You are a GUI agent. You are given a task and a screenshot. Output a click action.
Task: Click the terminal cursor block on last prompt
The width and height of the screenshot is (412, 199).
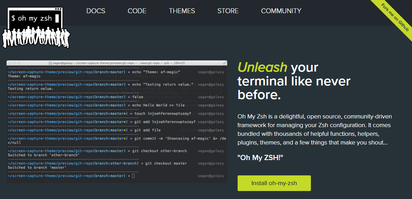pyautogui.click(x=133, y=176)
